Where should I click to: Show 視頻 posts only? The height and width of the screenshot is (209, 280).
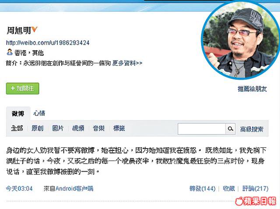tap(78, 128)
